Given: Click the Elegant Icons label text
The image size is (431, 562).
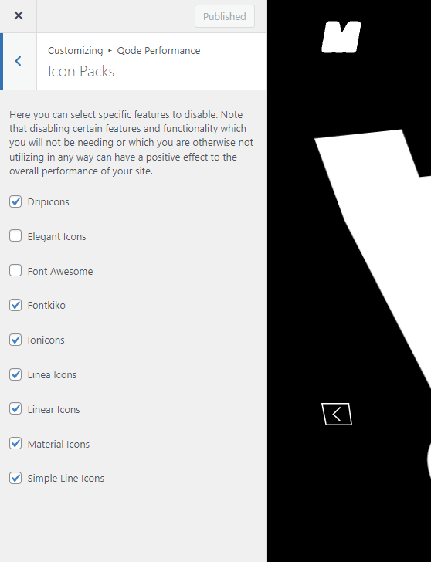Looking at the screenshot, I should [x=56, y=236].
